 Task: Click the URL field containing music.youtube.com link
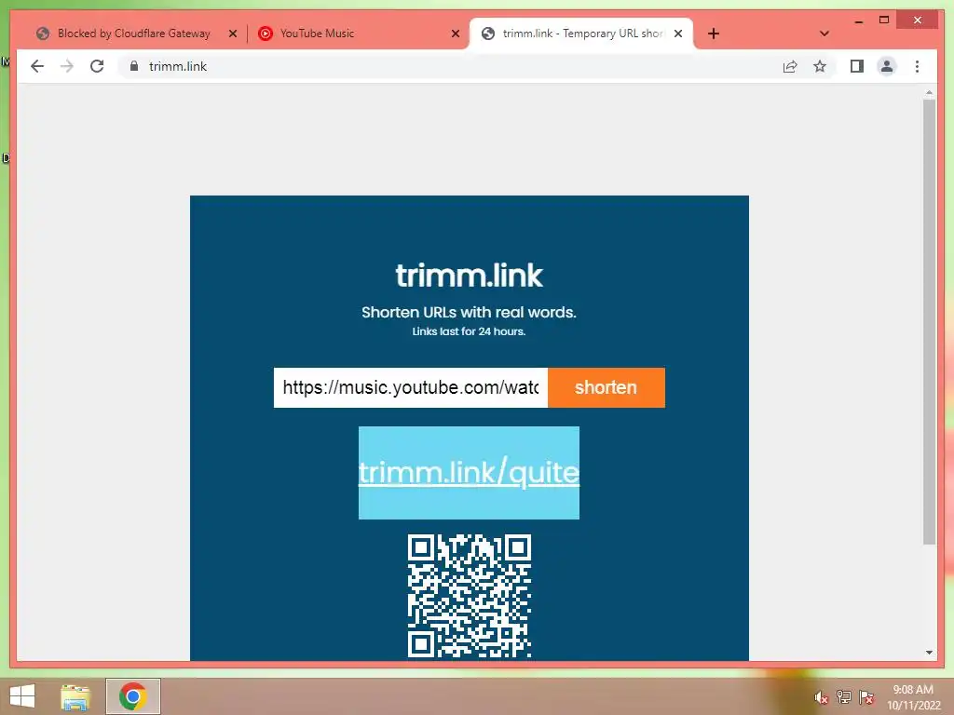[x=411, y=387]
